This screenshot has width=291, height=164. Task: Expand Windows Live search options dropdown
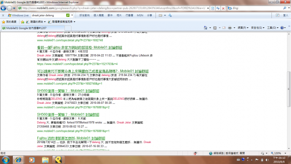72,15
